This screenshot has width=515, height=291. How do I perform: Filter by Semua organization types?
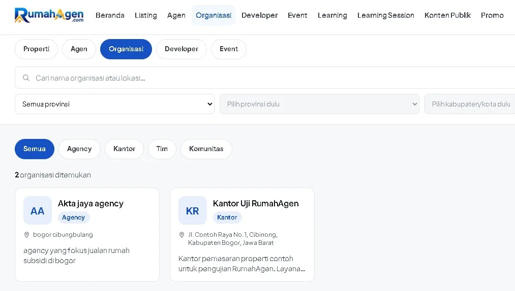click(x=35, y=149)
